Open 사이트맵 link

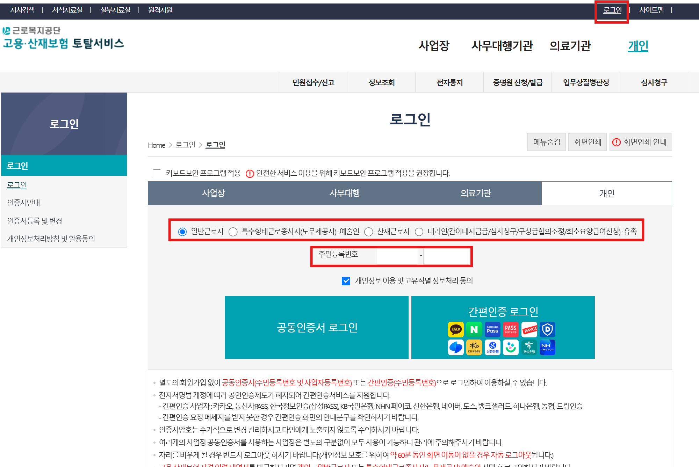point(651,10)
